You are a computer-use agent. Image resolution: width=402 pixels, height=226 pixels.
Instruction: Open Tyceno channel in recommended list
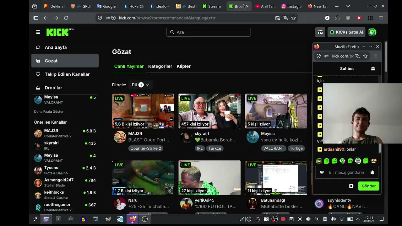coord(65,170)
